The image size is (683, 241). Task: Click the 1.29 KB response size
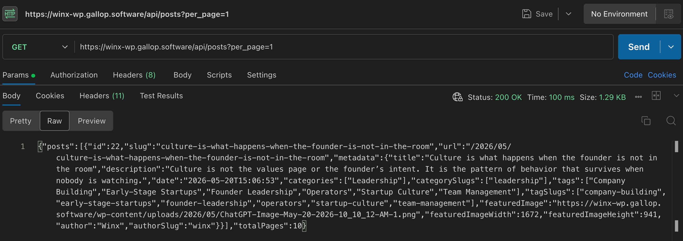point(612,97)
